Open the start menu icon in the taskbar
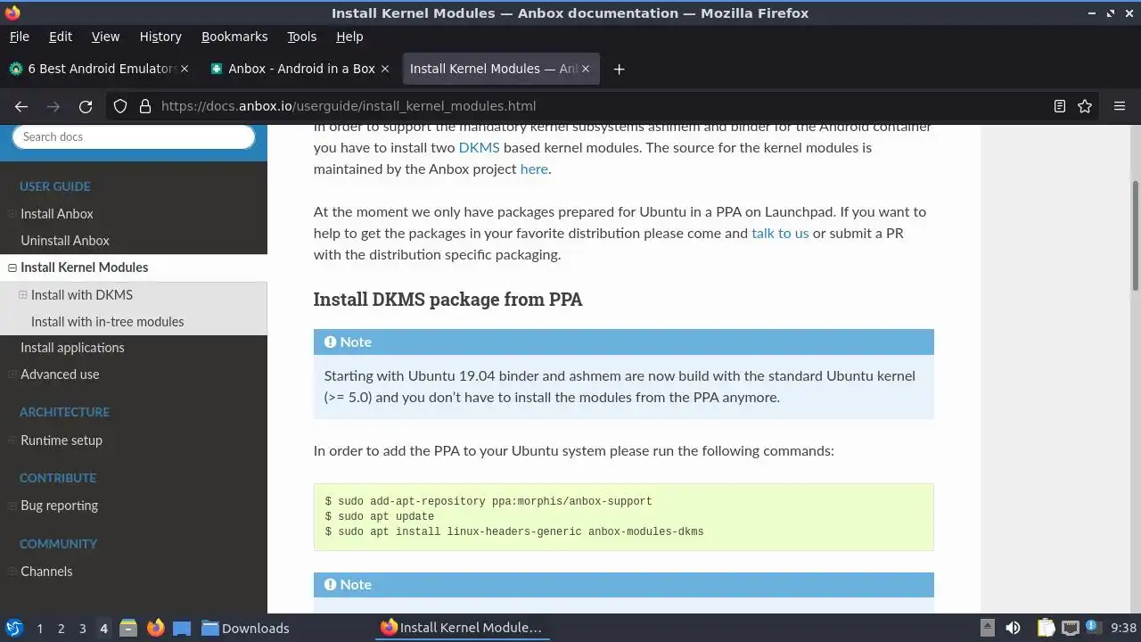This screenshot has height=642, width=1141. point(14,628)
